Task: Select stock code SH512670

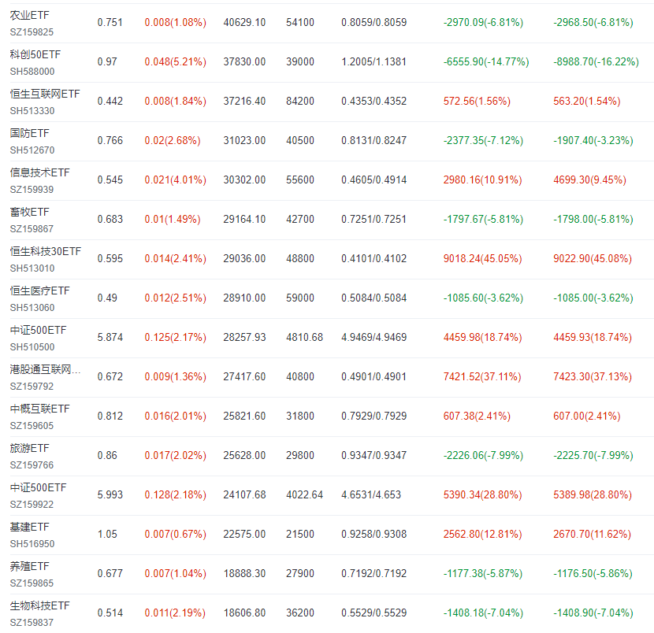Action: (32, 150)
